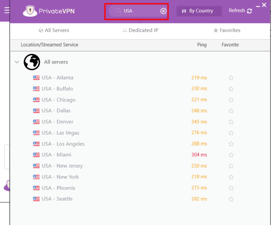271x225 pixels.
Task: Connect to the USA - Seattle server
Action: point(57,199)
